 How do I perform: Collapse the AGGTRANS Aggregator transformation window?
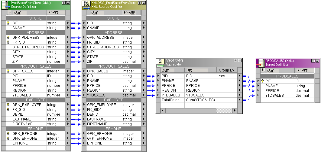pyautogui.click(x=239, y=61)
